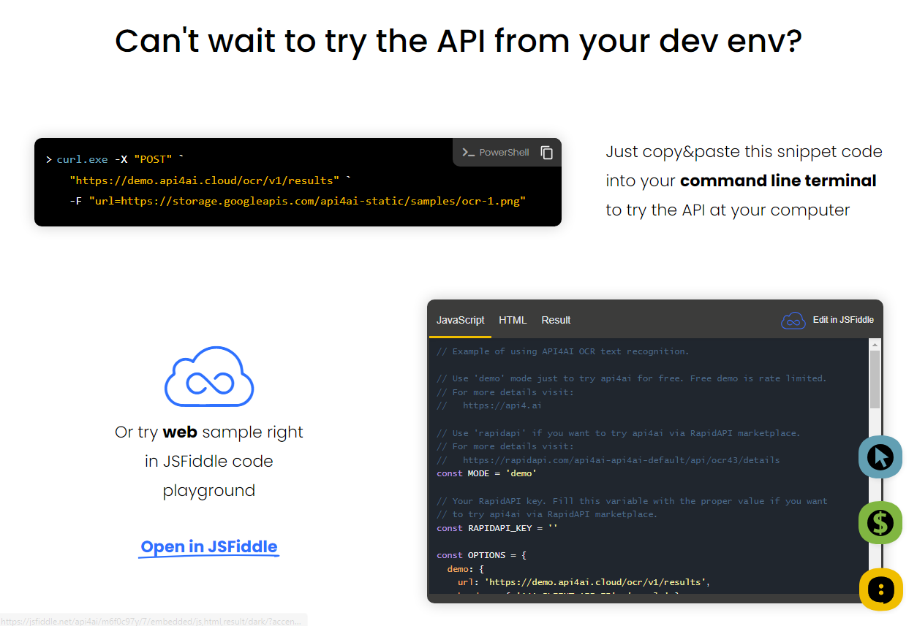Click the rapidapi.com details URL comment
The width and height of the screenshot is (917, 626).
[x=608, y=460]
